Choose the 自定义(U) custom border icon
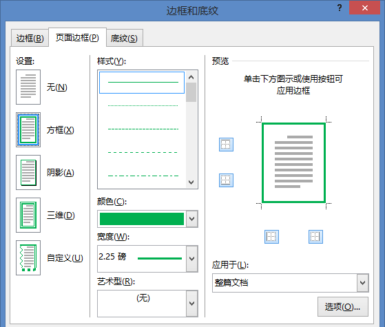Screen dimensions: 385x327 click(28, 257)
